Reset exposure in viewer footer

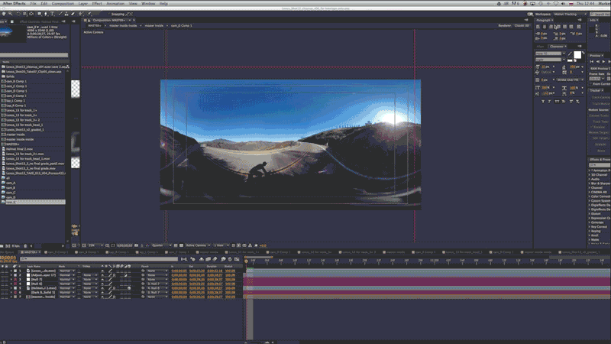click(256, 245)
